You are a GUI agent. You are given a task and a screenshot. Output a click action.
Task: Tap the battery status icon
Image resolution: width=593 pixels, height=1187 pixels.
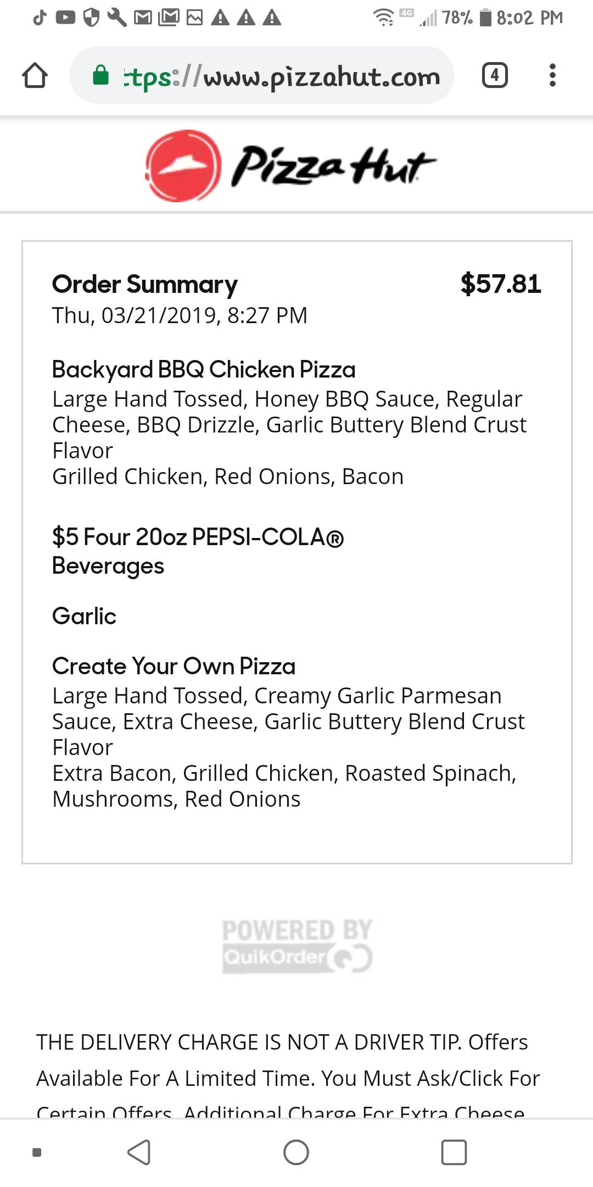click(485, 18)
